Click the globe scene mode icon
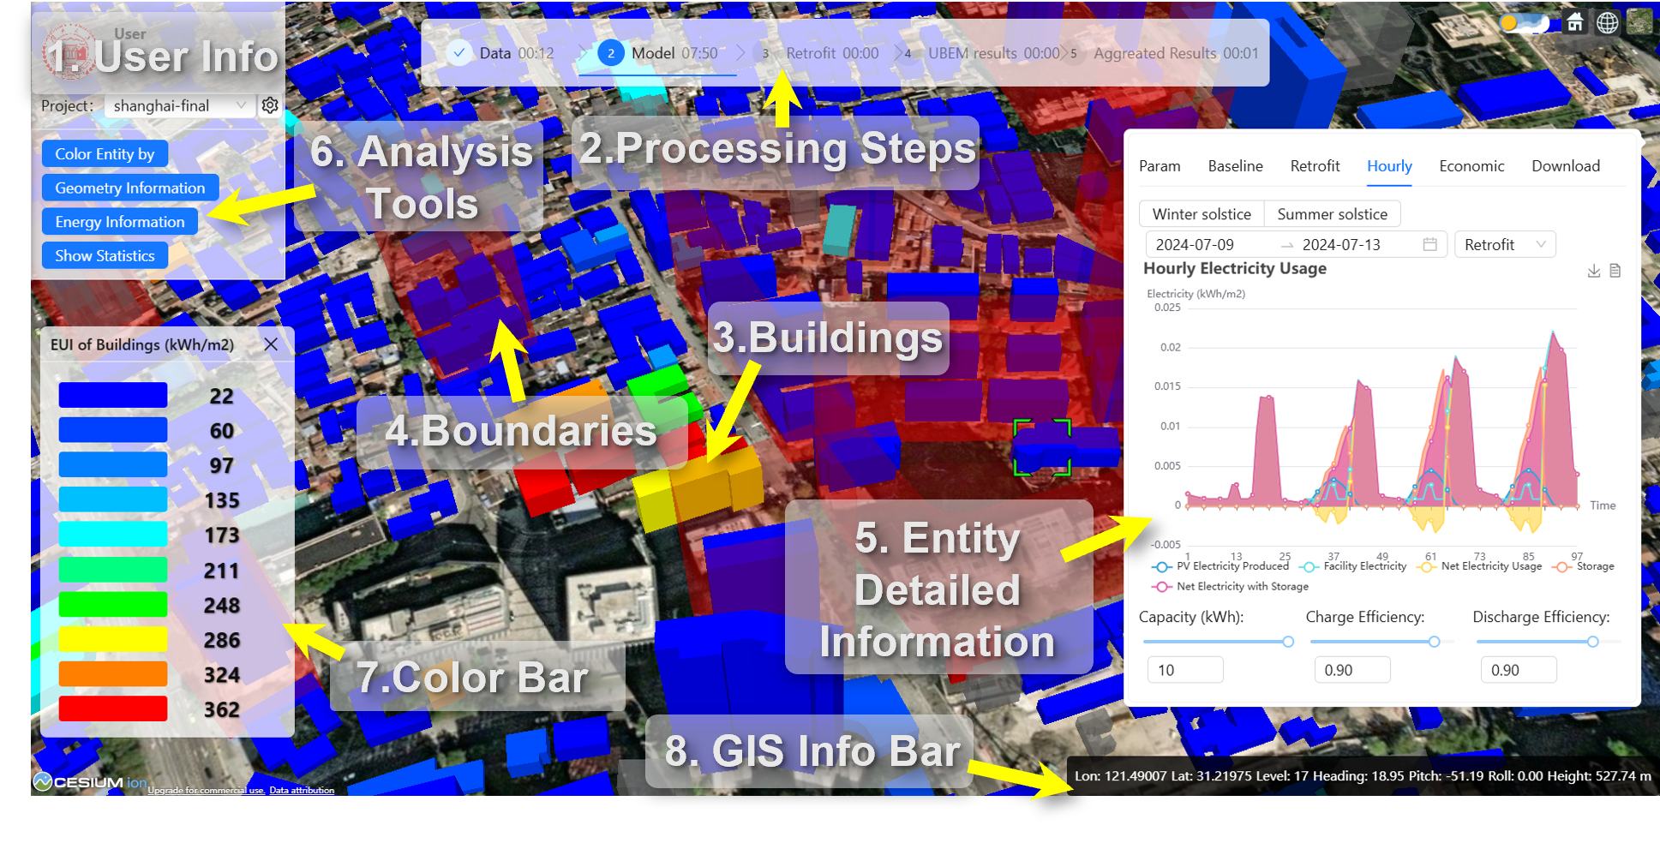Screen dimensions: 1660x855 (1608, 23)
